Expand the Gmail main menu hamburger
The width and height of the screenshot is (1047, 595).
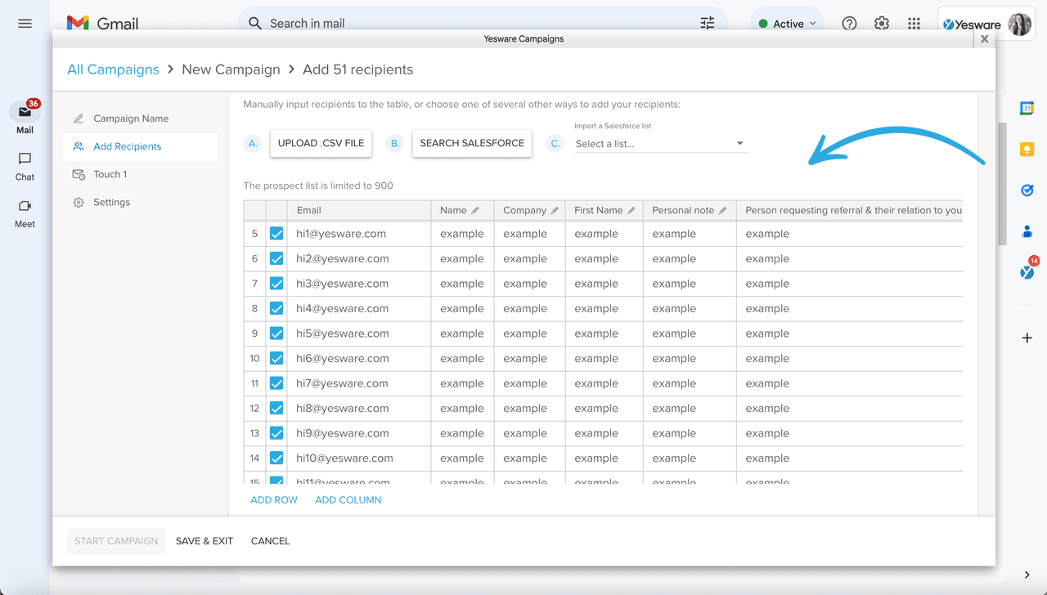tap(25, 24)
